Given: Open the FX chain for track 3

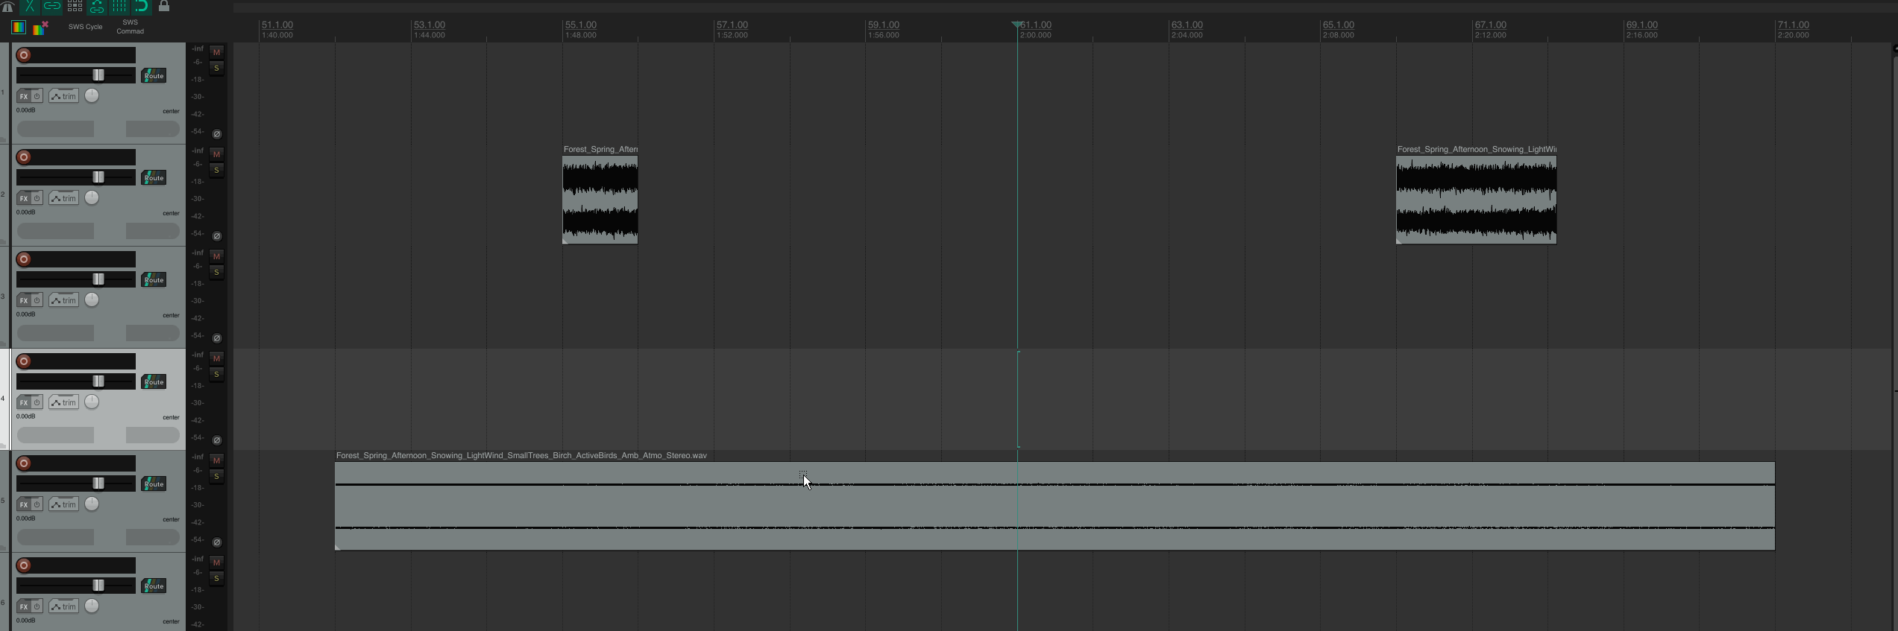Looking at the screenshot, I should coord(24,300).
